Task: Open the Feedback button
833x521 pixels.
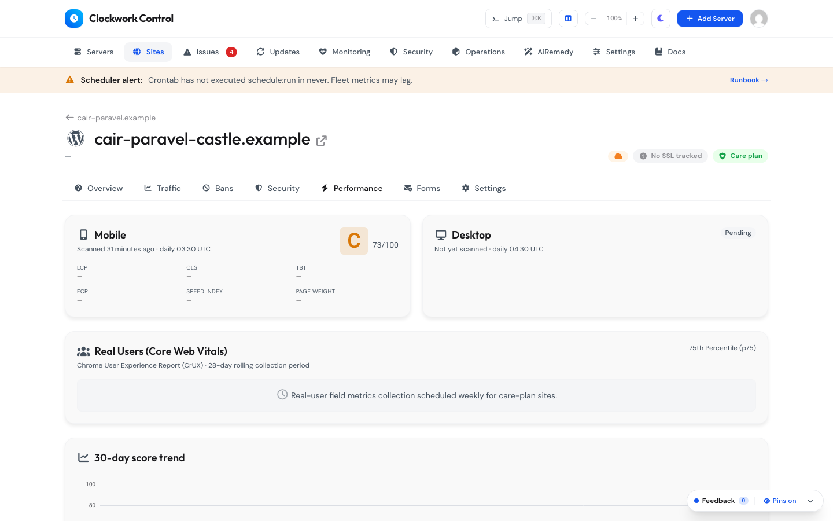Action: tap(721, 501)
